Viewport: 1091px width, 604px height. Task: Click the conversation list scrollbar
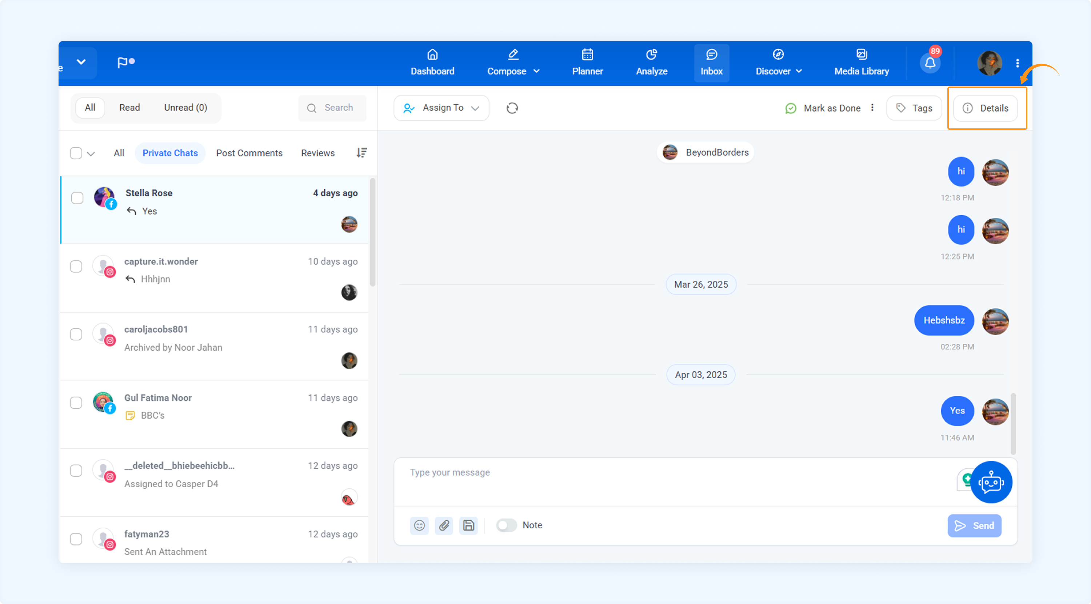coord(372,232)
